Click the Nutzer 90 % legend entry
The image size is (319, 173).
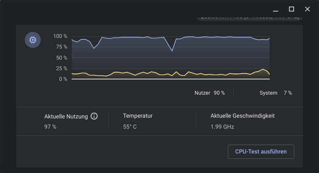209,93
